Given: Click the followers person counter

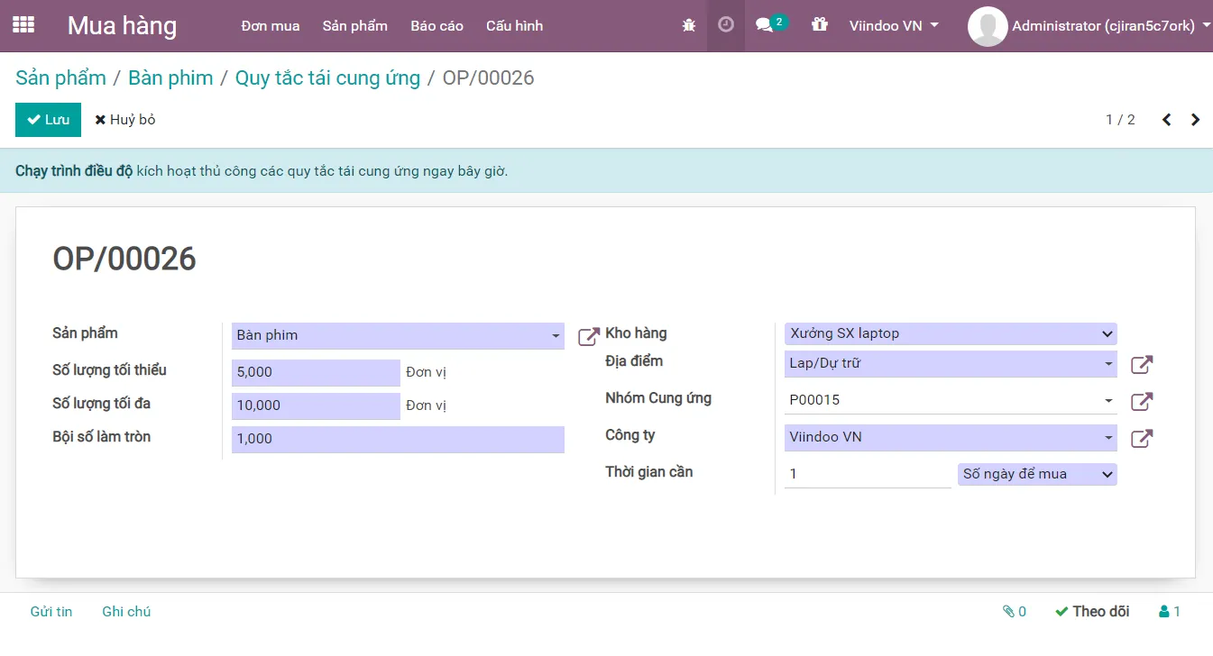Looking at the screenshot, I should (x=1170, y=611).
